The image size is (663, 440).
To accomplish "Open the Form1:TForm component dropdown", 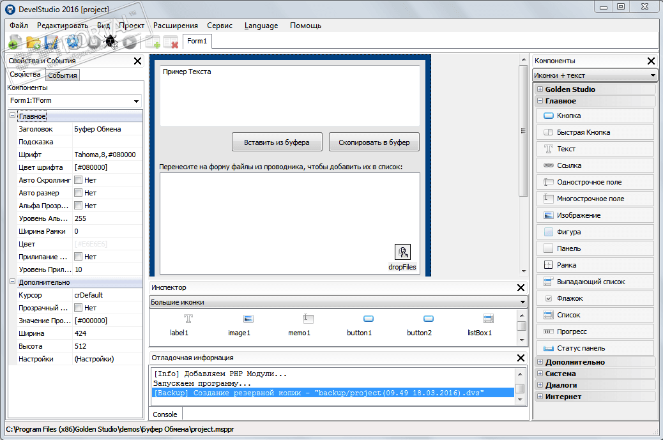I will [x=136, y=101].
